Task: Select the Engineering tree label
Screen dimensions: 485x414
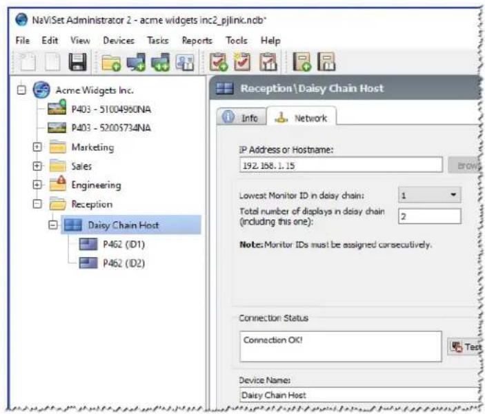Action: tap(96, 185)
